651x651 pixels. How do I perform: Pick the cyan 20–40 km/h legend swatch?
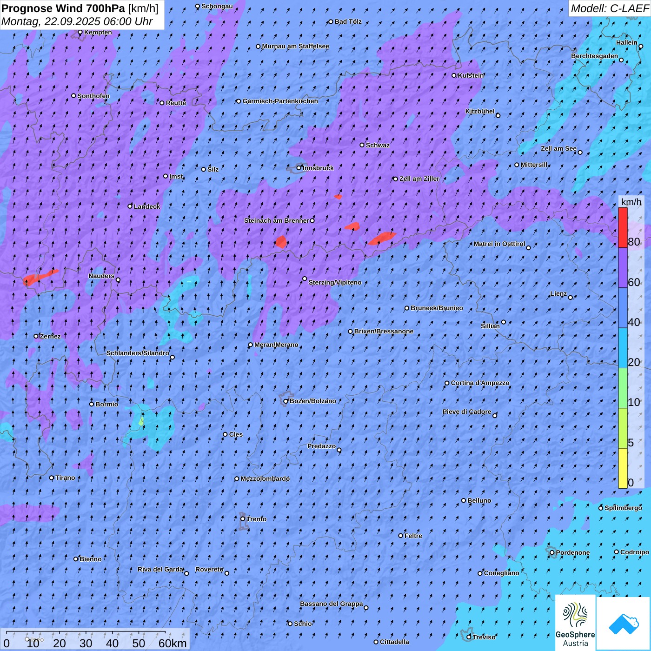coord(623,348)
